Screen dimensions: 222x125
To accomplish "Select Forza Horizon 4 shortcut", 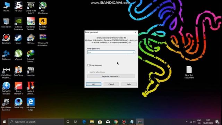I will point(18,89).
